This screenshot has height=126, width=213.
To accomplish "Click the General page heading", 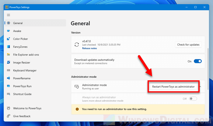I will [x=80, y=23].
